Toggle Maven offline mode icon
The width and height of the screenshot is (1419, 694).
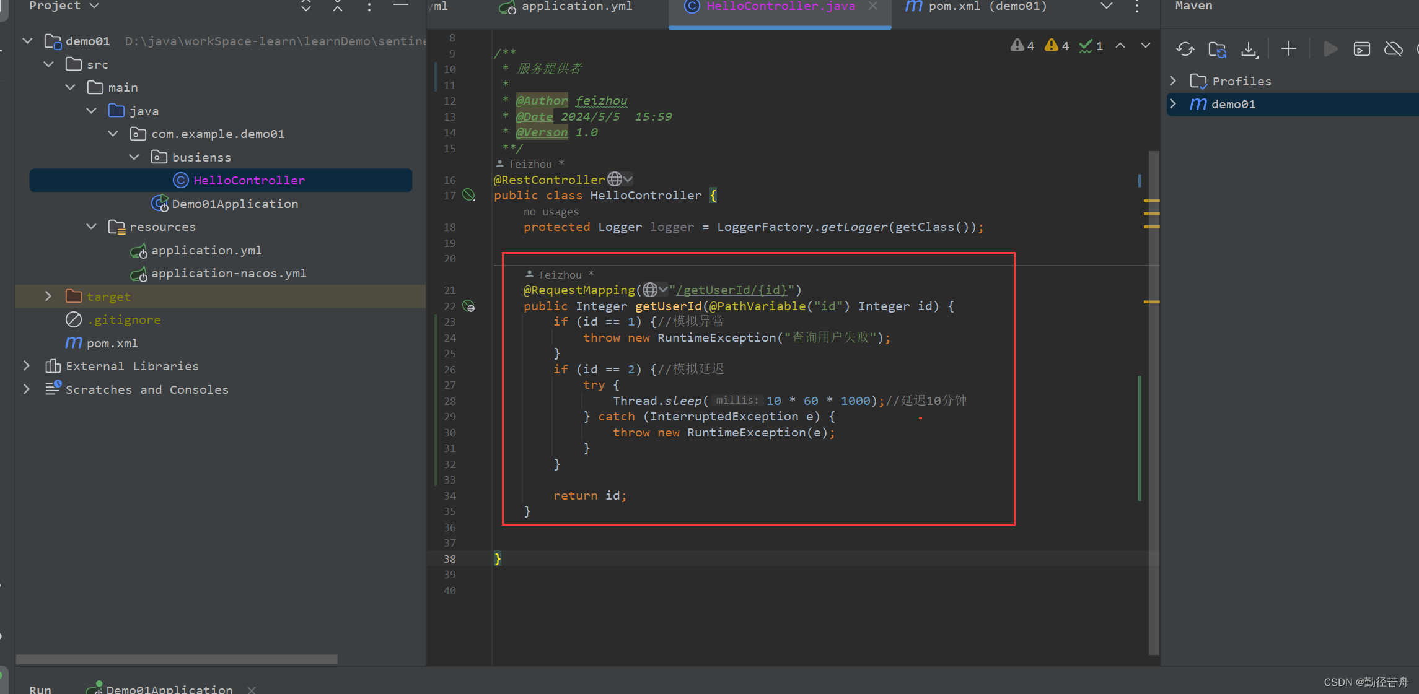(x=1394, y=49)
